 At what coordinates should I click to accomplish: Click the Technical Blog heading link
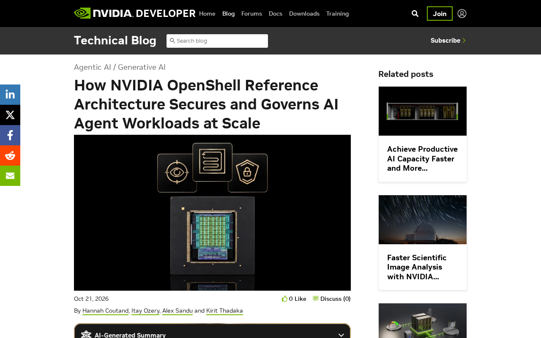(x=115, y=41)
